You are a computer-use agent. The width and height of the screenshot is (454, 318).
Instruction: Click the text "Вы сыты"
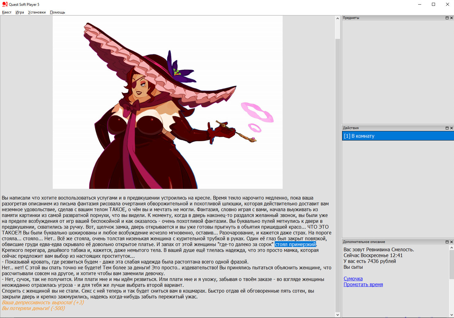click(353, 267)
